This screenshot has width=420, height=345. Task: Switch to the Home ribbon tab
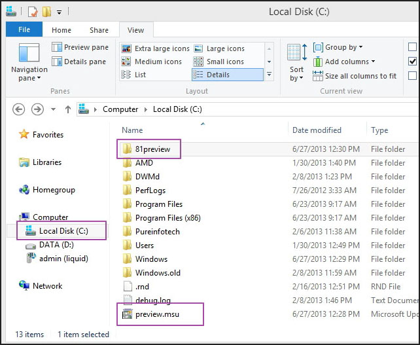(61, 30)
